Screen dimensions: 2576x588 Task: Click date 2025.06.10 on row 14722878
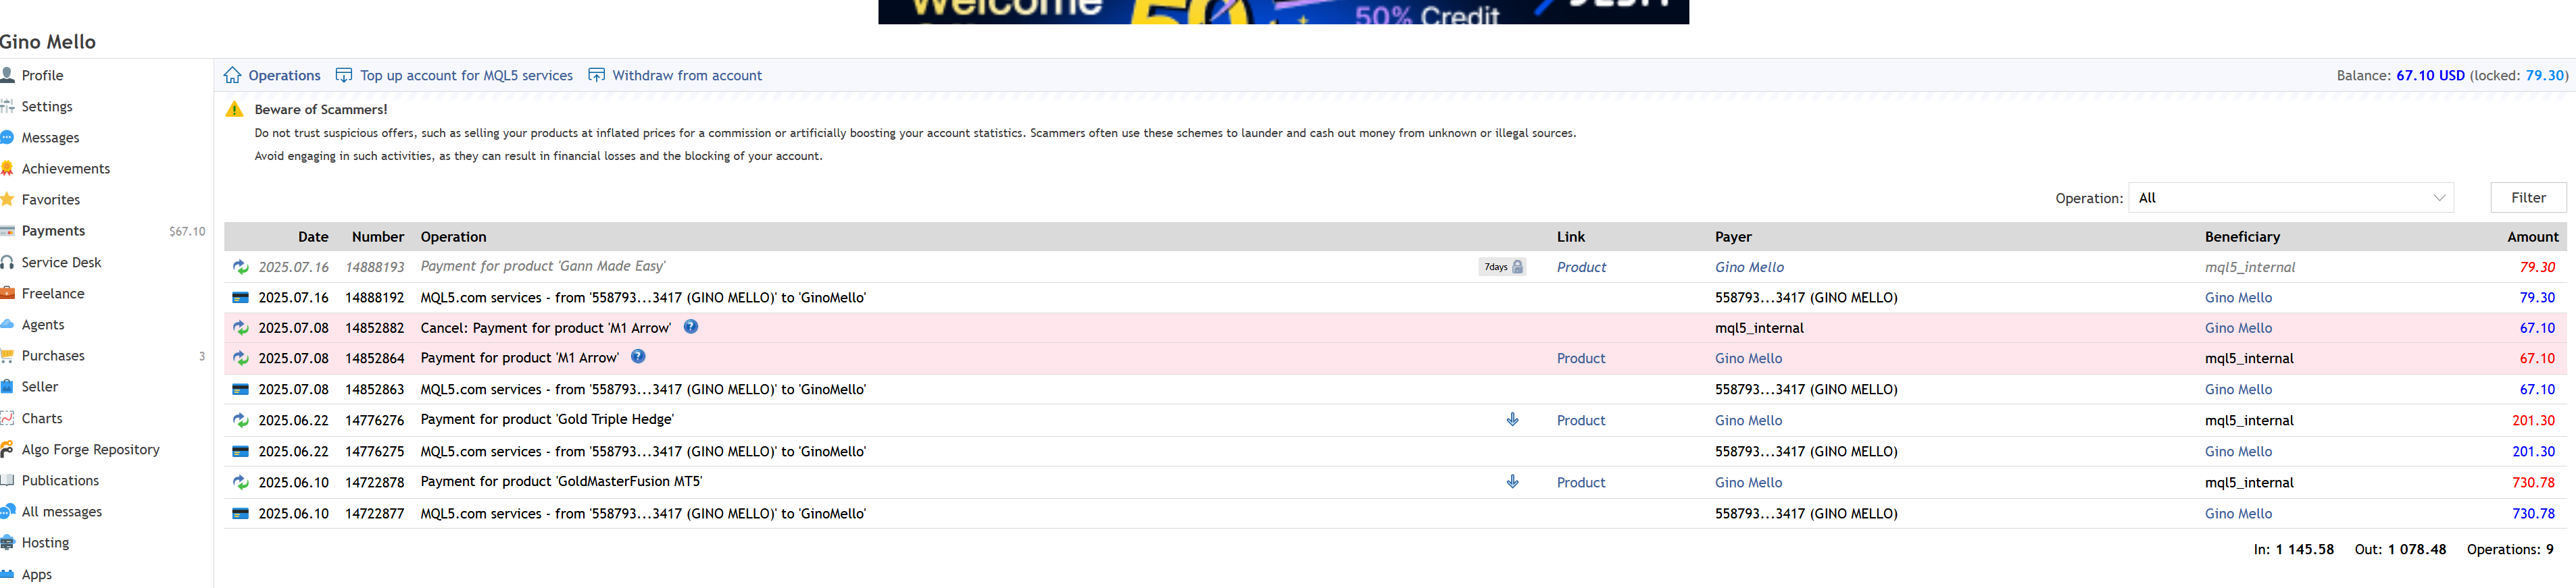293,482
